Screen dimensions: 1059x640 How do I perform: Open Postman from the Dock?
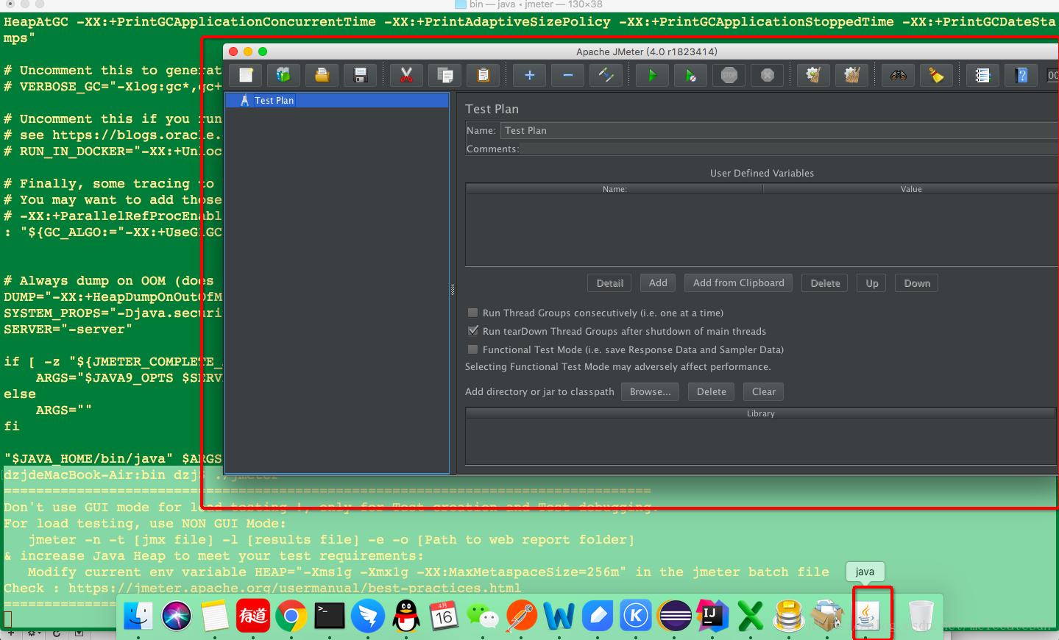(x=521, y=616)
